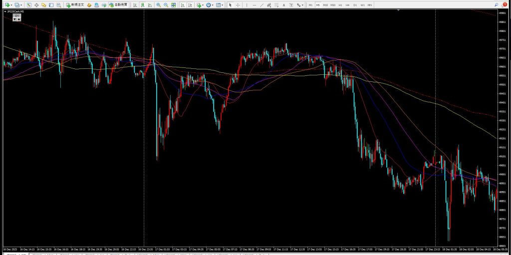
Task: Switch to the M15 timeframe
Action: tap(325, 5)
